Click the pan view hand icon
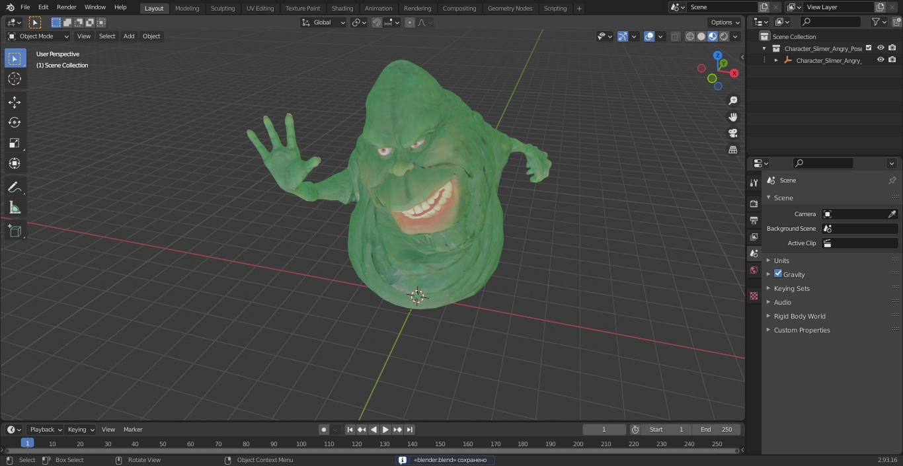 click(x=732, y=117)
